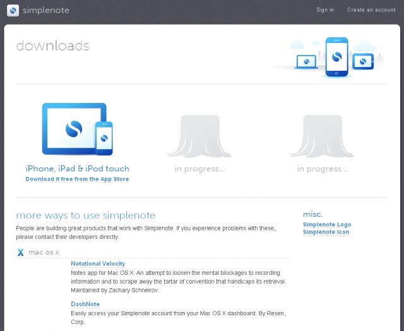
Task: Click the iPad and iPhone device illustration
Action: tap(77, 129)
